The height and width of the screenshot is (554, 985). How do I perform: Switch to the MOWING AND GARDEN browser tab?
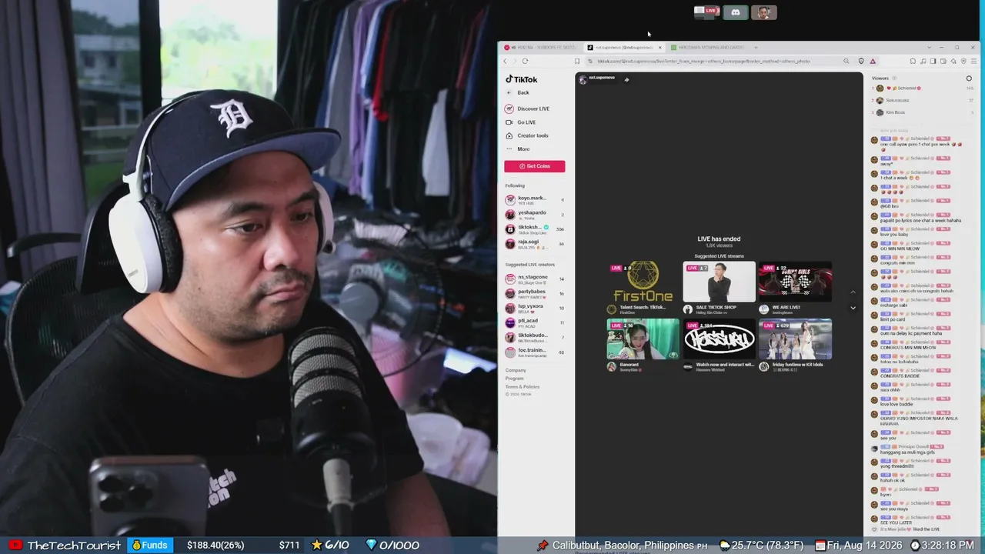(708, 48)
